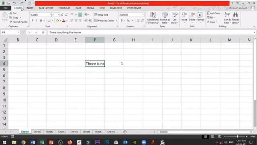Switch to Page Layout view in status bar
The image size is (257, 145).
pyautogui.click(x=212, y=137)
